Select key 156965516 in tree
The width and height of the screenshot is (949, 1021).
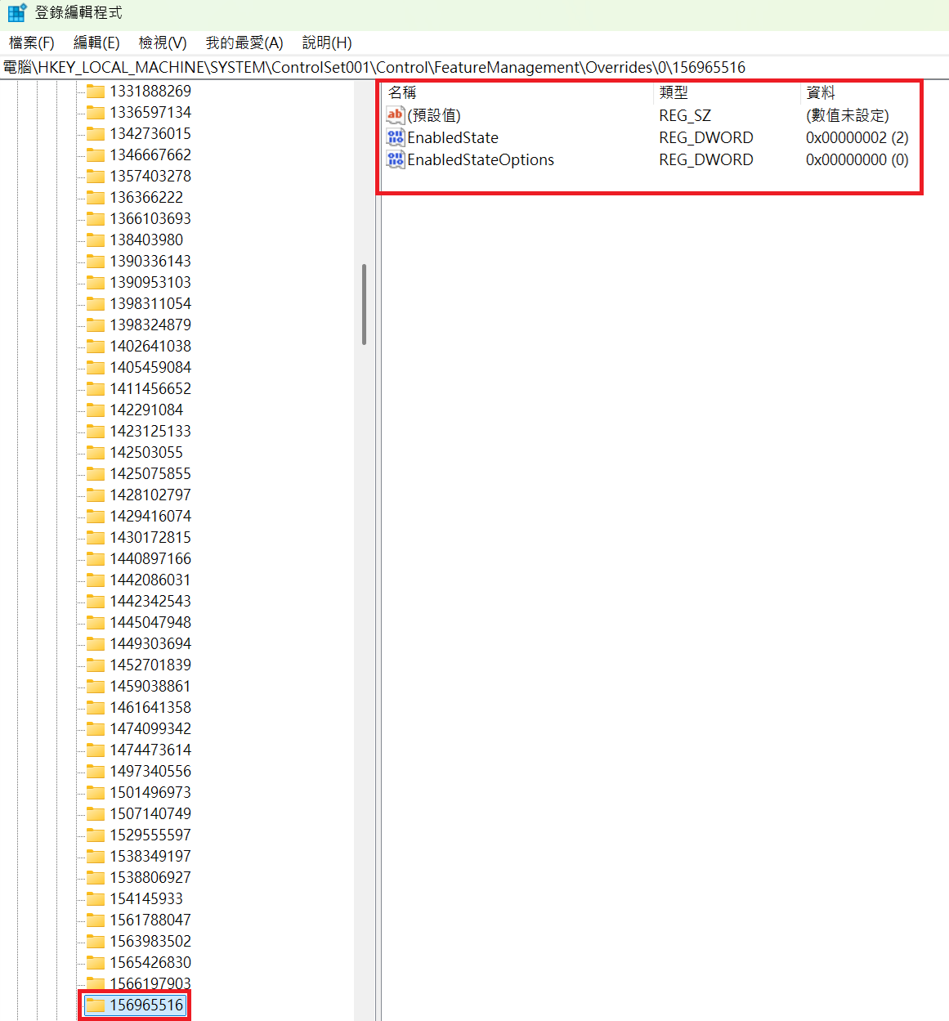tap(146, 1005)
